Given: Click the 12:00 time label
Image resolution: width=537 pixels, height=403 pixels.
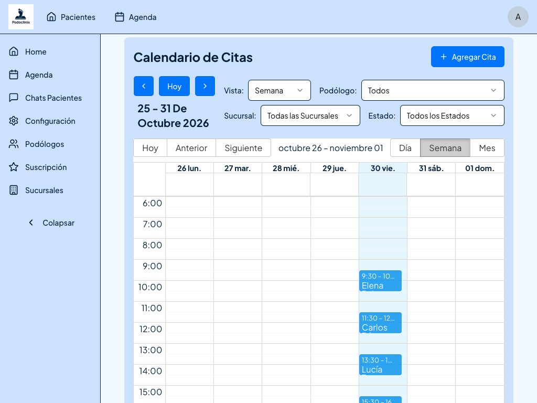Looking at the screenshot, I should 151,329.
